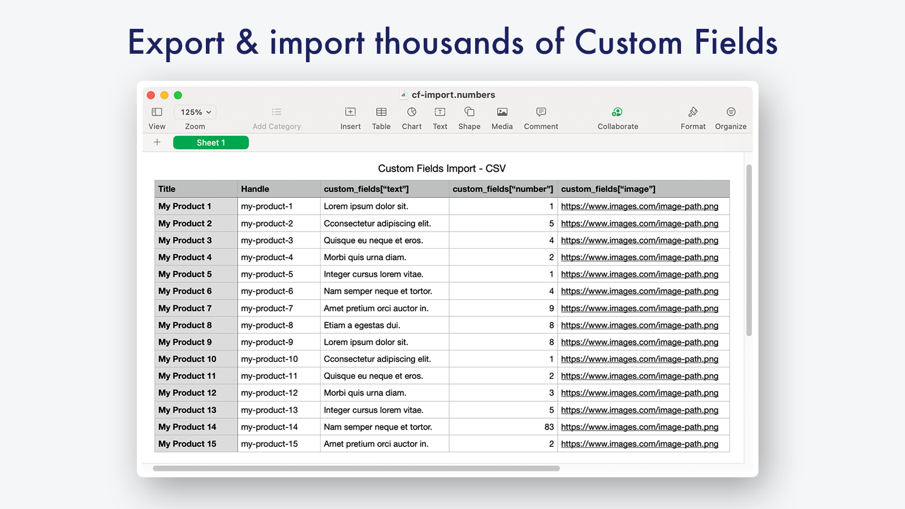Image resolution: width=905 pixels, height=509 pixels.
Task: Add a Comment
Action: point(540,117)
